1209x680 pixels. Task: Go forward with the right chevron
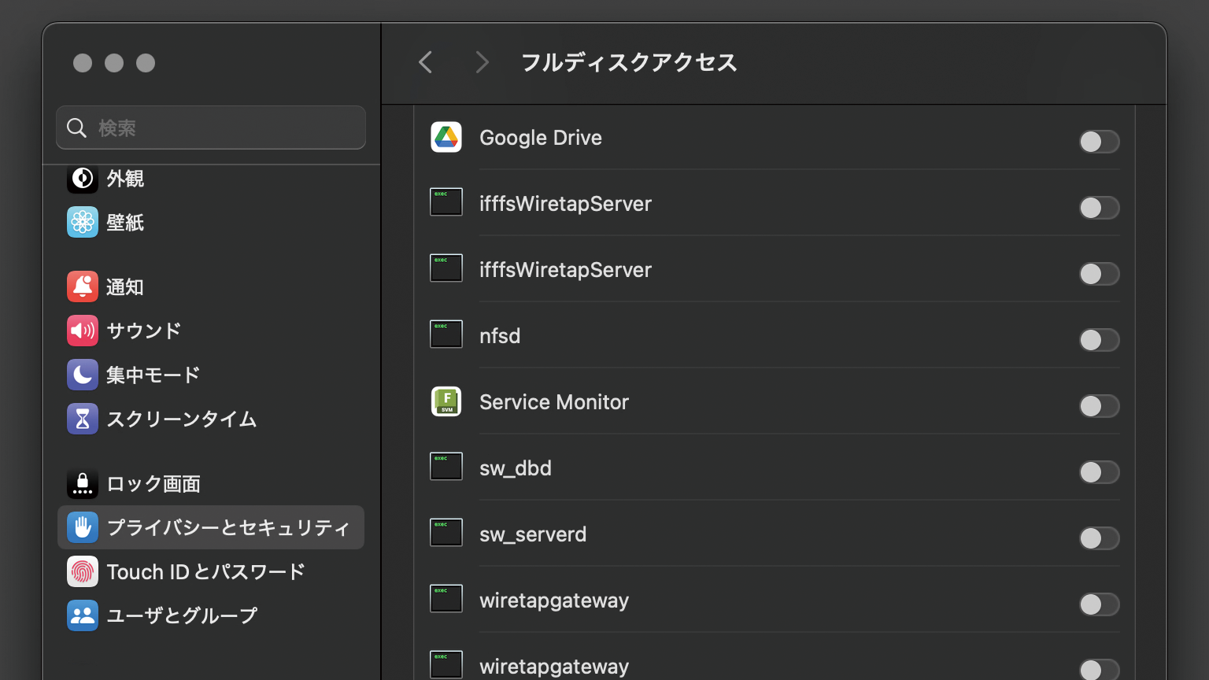click(482, 62)
